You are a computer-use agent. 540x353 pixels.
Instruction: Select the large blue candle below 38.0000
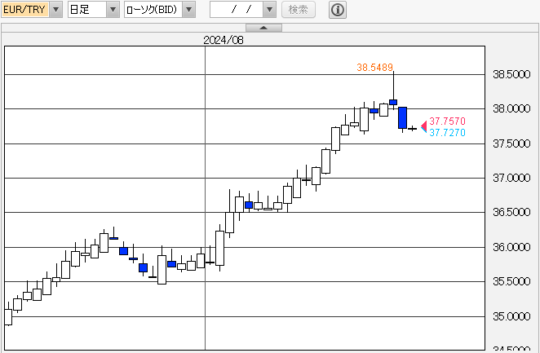403,117
